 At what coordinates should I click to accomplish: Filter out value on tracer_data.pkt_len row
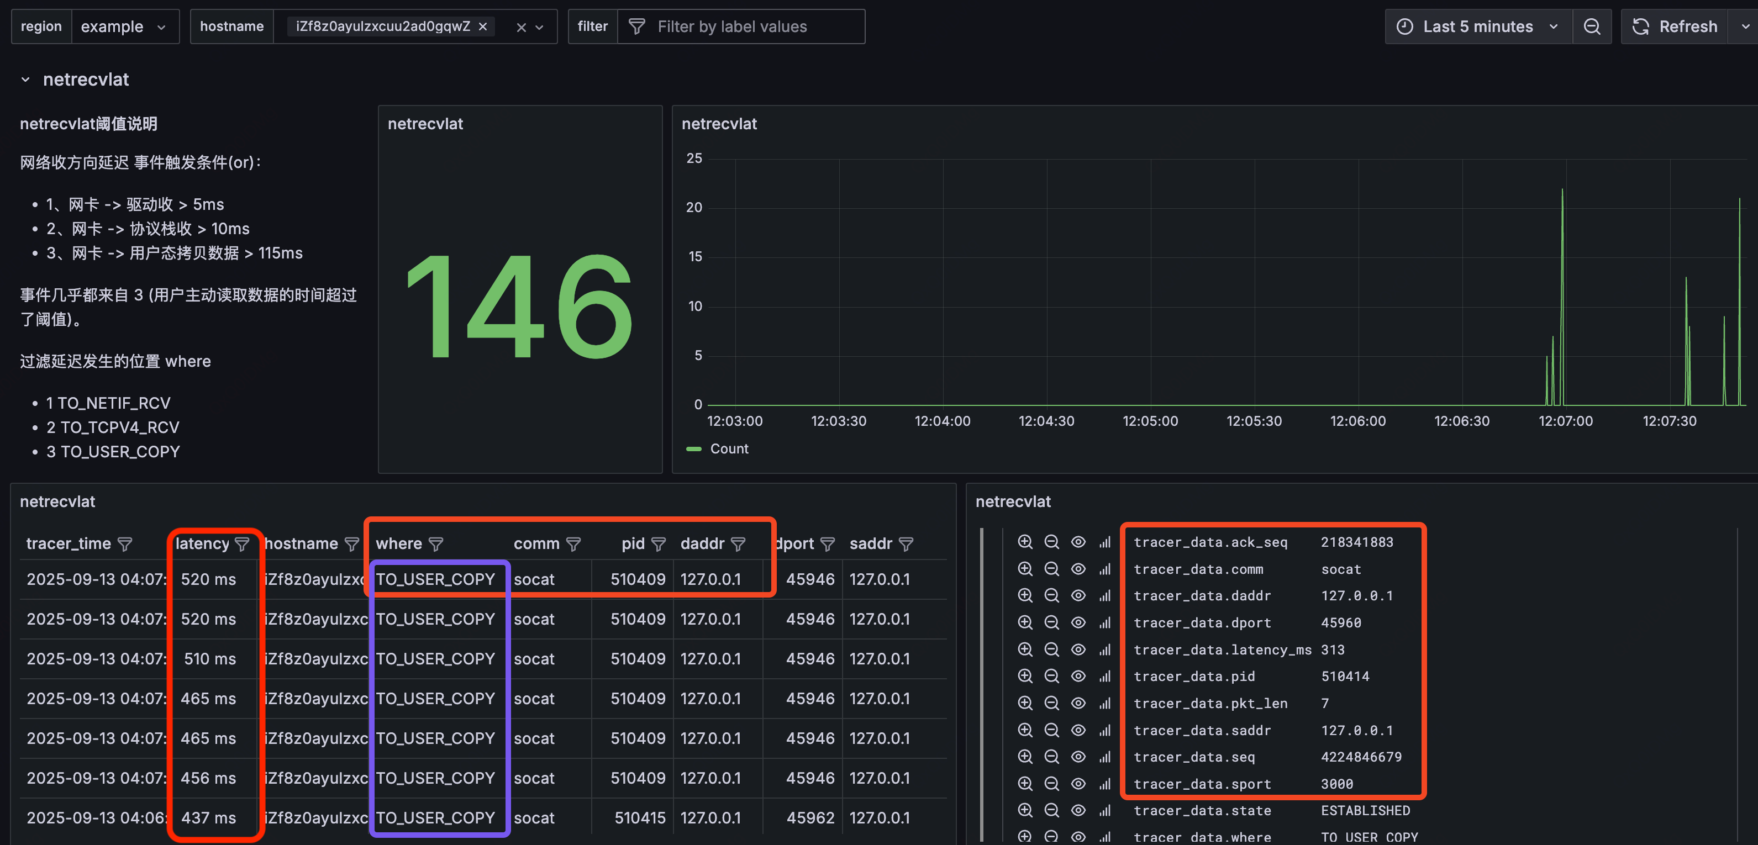[1052, 703]
